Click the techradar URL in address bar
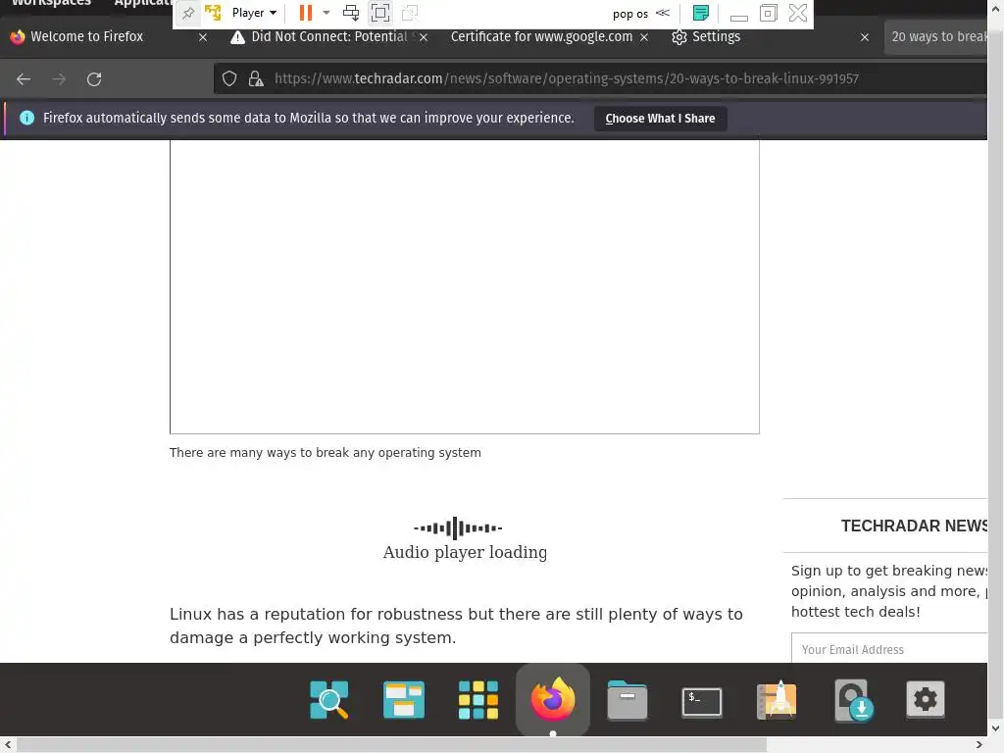The height and width of the screenshot is (753, 1004). point(567,78)
